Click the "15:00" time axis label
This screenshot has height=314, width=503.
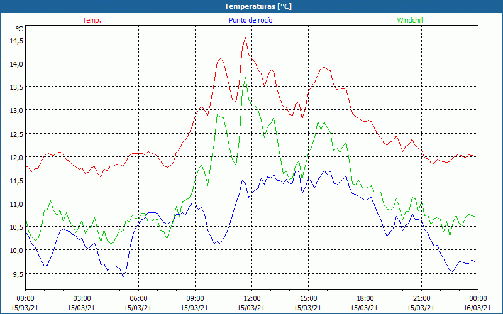click(308, 299)
